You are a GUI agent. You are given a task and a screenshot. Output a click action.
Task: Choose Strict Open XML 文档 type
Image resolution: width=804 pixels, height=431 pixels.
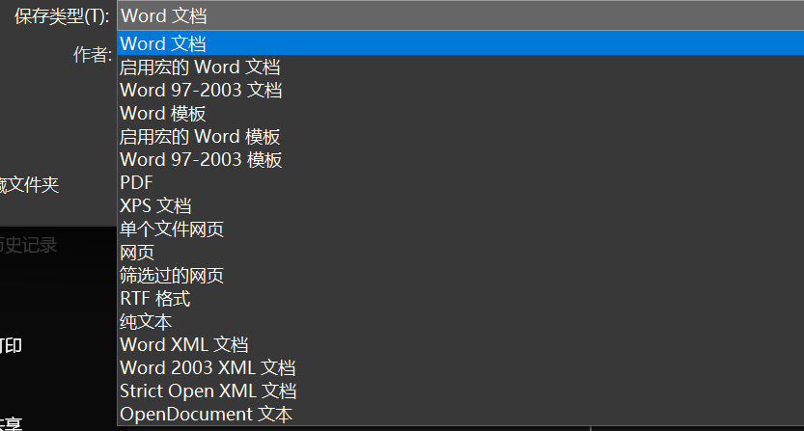[x=460, y=391]
